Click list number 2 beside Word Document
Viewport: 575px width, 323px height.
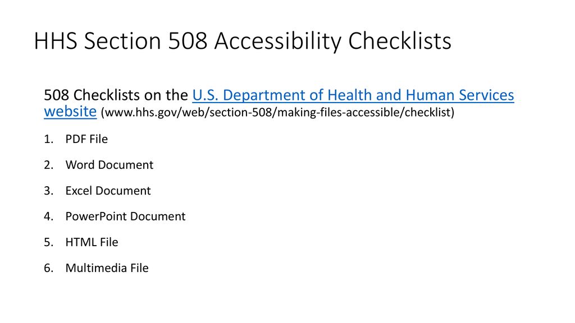coord(48,165)
